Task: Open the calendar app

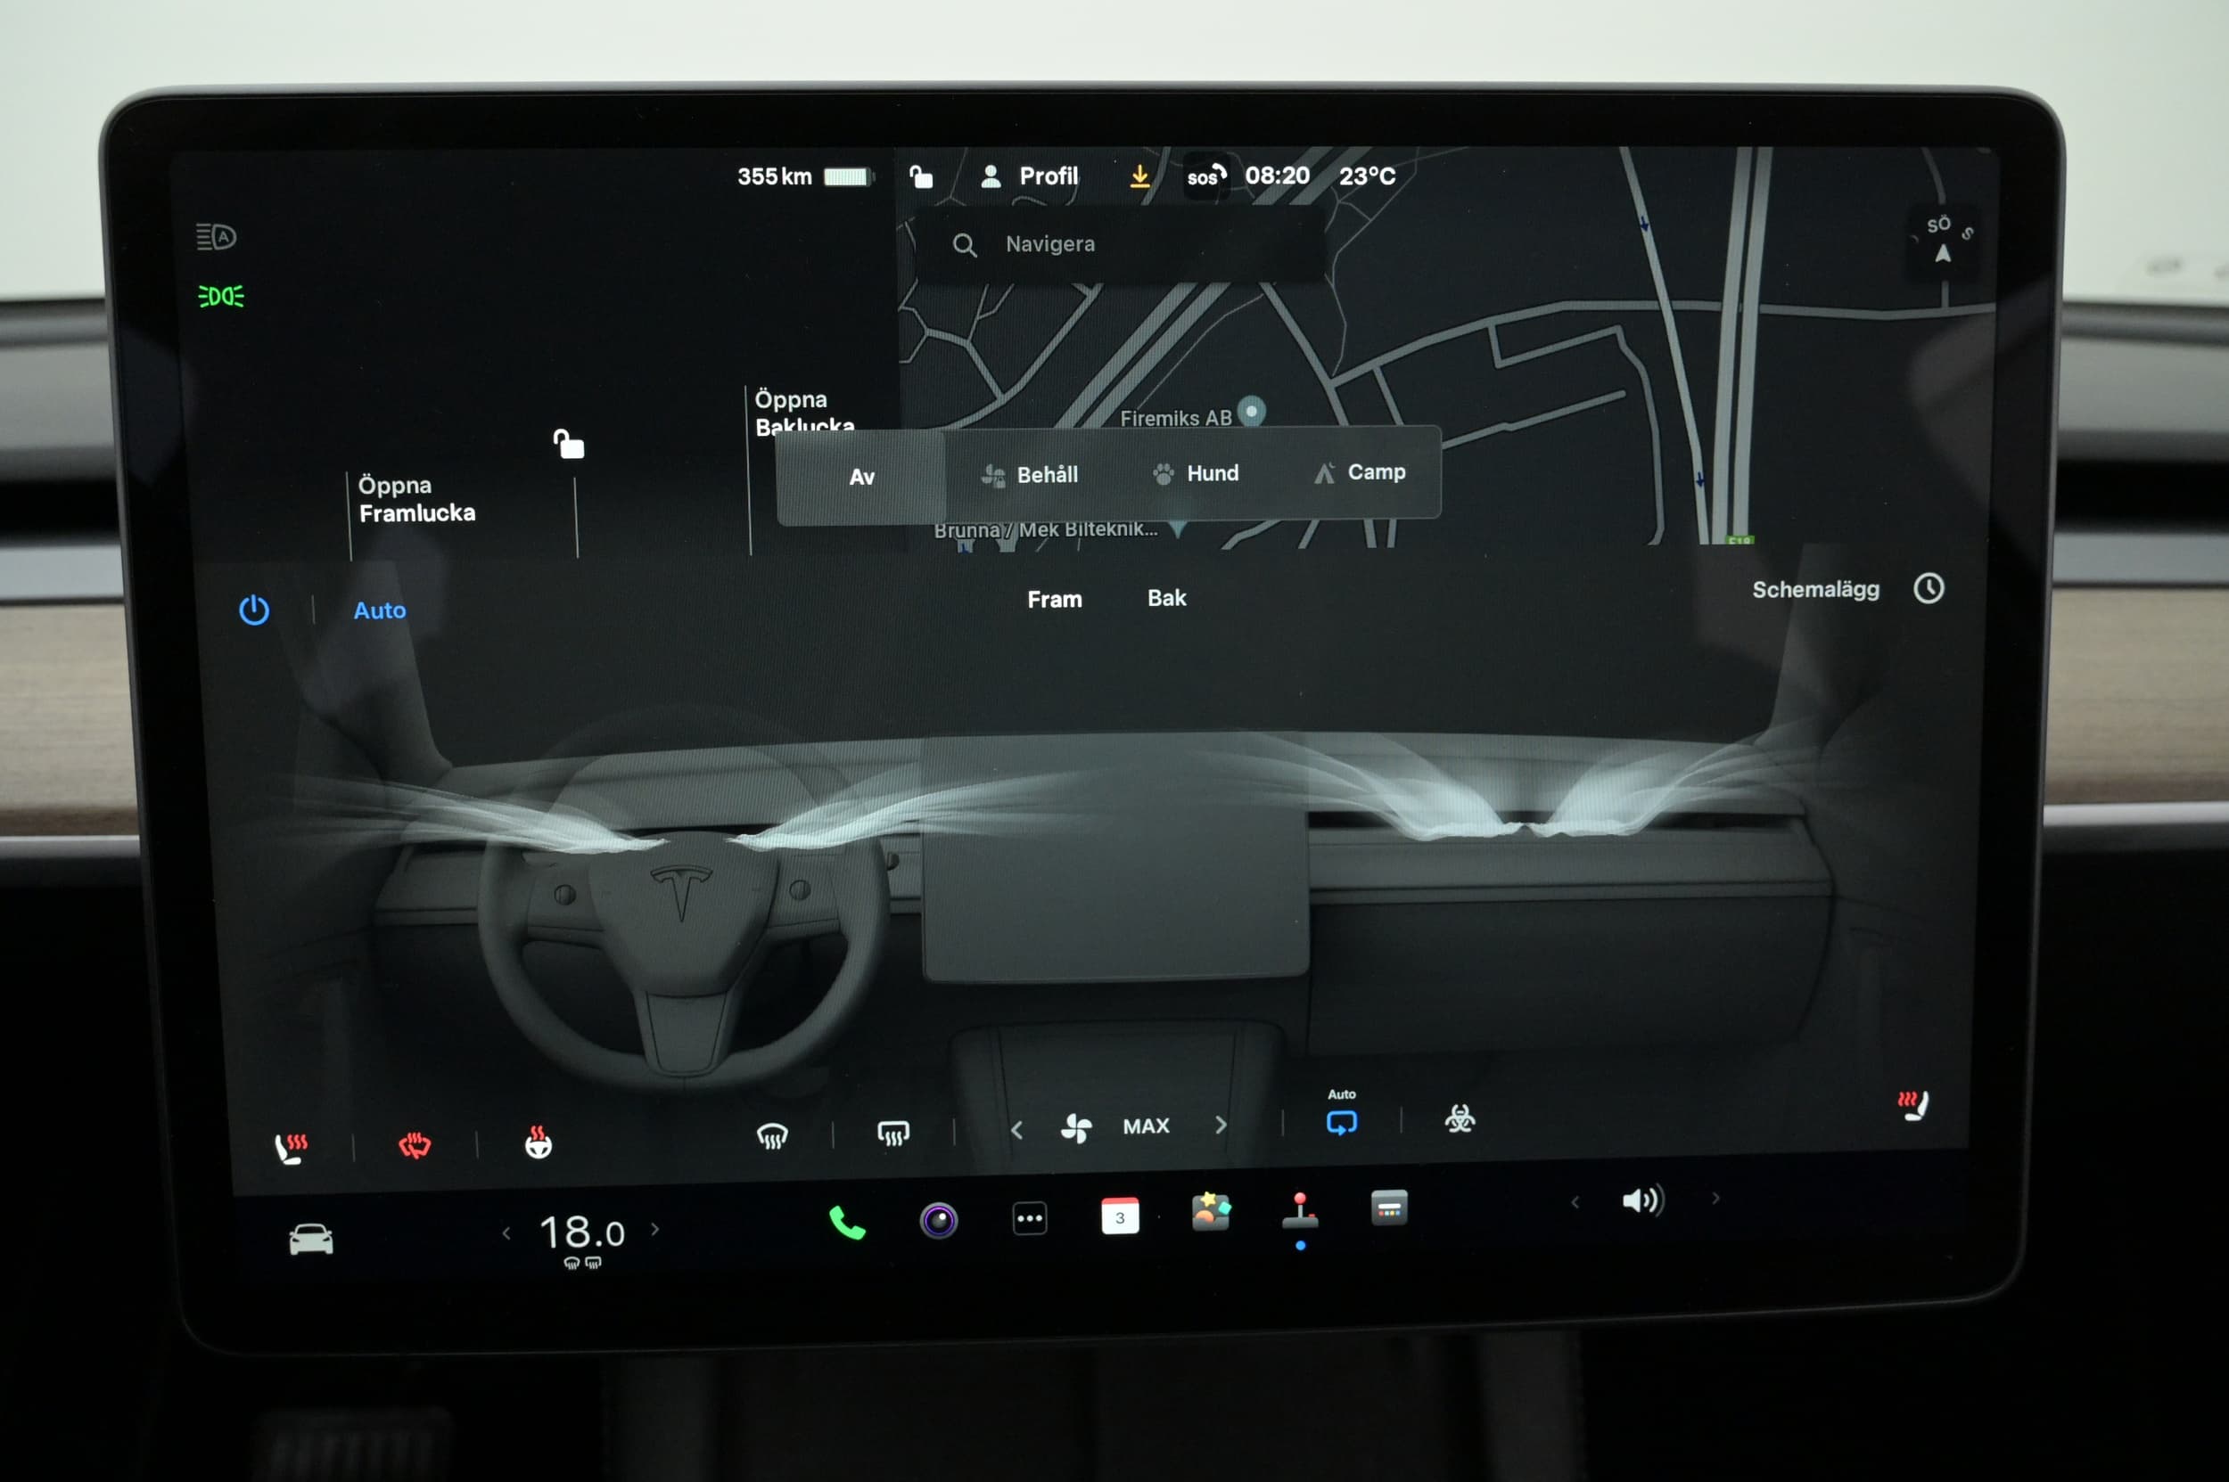Action: click(1120, 1216)
